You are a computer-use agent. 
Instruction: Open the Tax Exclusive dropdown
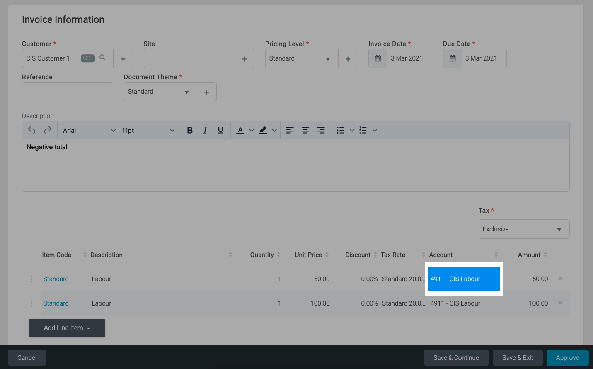click(x=524, y=229)
